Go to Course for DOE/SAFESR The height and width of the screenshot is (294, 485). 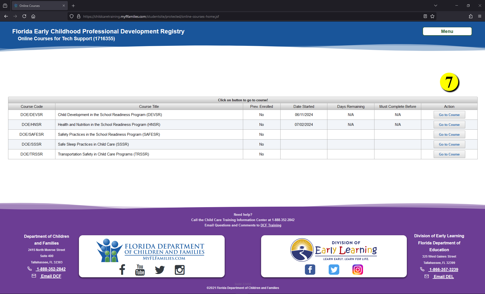449,134
